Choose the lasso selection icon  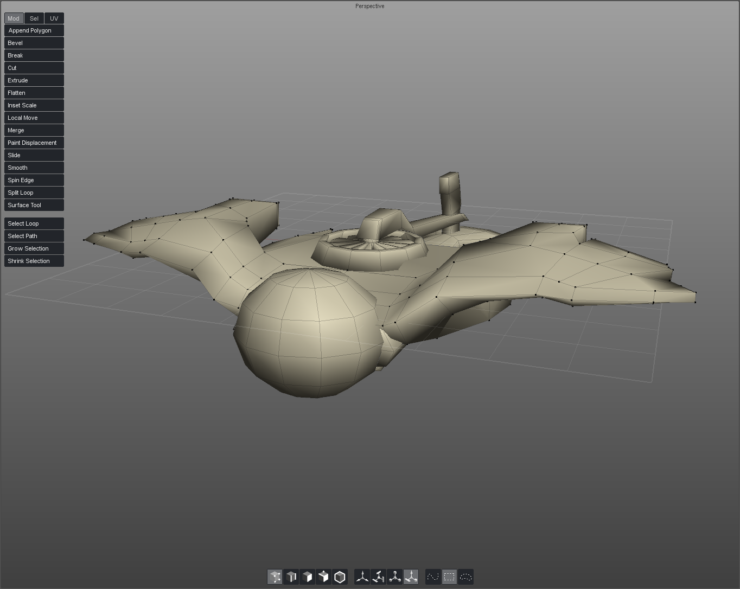click(x=466, y=577)
